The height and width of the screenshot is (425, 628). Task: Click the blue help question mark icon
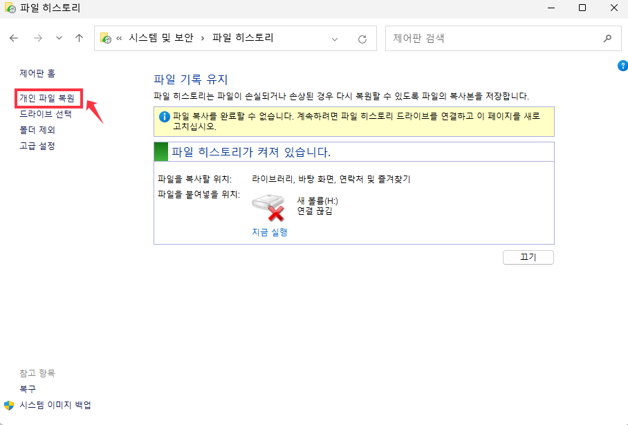tap(622, 66)
